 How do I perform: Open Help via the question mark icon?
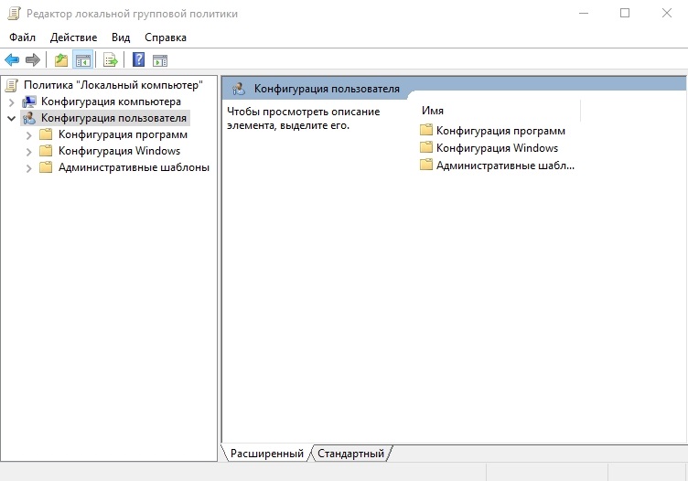(138, 60)
